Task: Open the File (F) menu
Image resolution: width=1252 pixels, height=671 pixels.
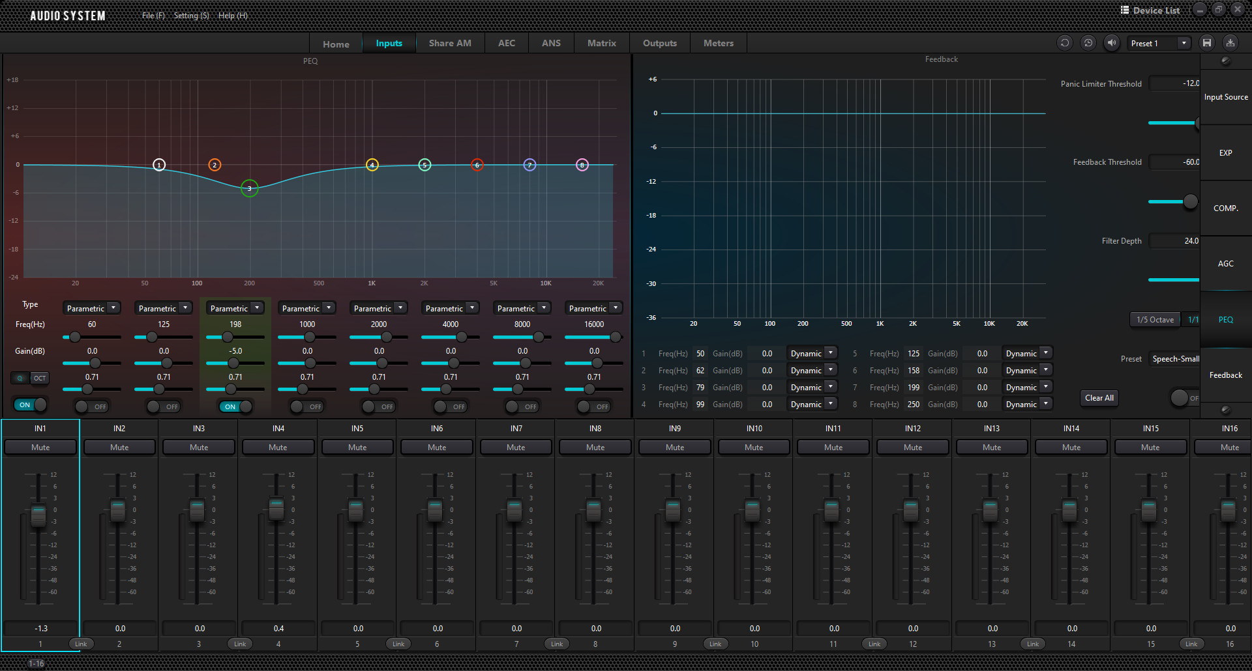Action: point(153,15)
